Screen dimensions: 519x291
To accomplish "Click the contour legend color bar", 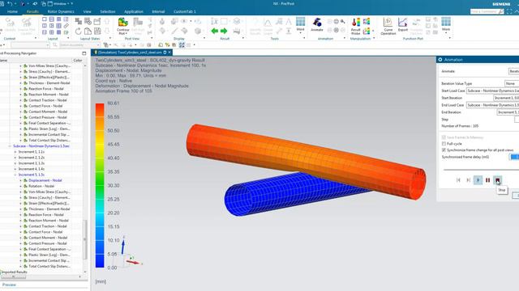I will [100, 185].
